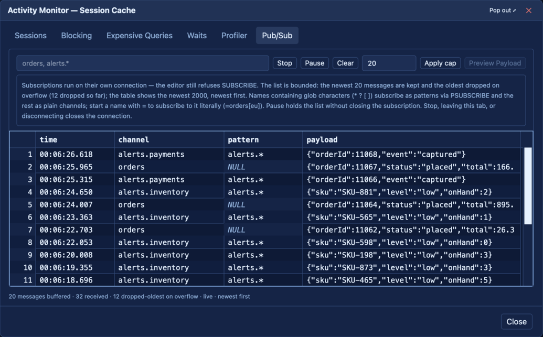Click orders channel in row 7
This screenshot has height=337, width=543.
169,230
